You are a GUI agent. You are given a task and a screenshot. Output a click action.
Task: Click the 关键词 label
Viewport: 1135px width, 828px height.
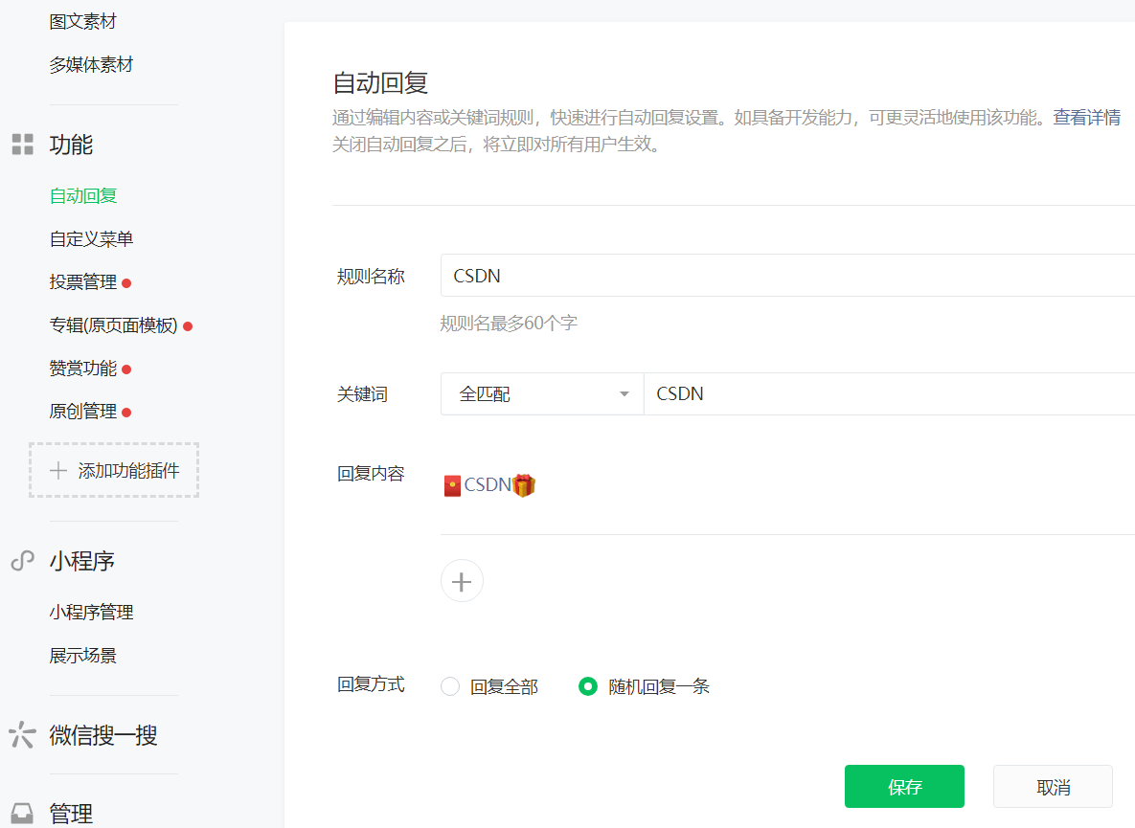[x=363, y=394]
